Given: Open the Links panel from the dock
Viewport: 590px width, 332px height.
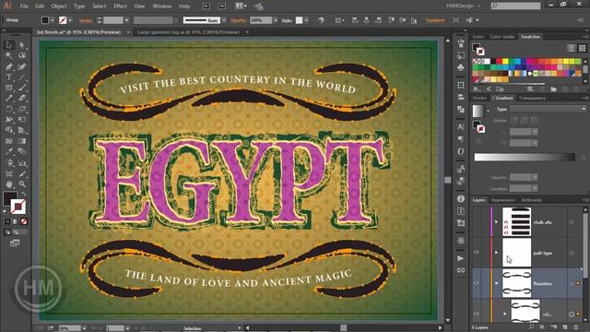Looking at the screenshot, I should 461,270.
